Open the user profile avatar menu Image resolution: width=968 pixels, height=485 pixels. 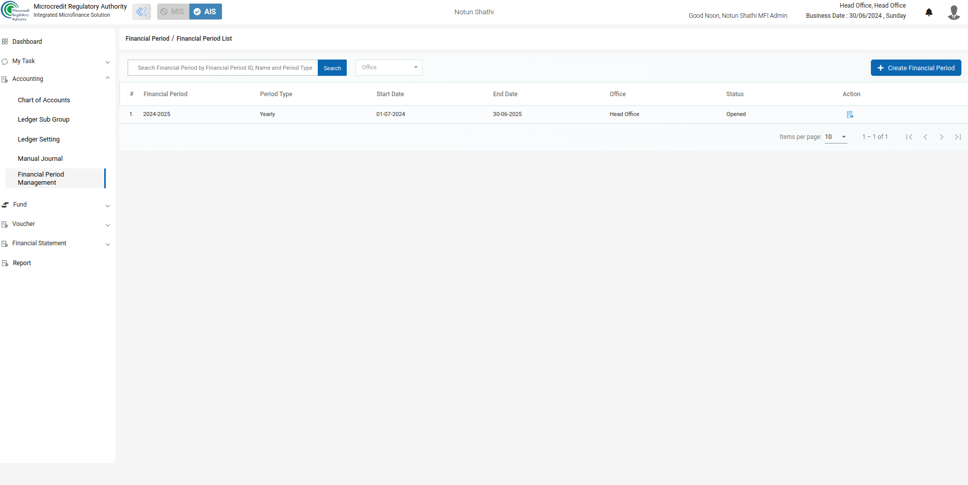[x=954, y=12]
